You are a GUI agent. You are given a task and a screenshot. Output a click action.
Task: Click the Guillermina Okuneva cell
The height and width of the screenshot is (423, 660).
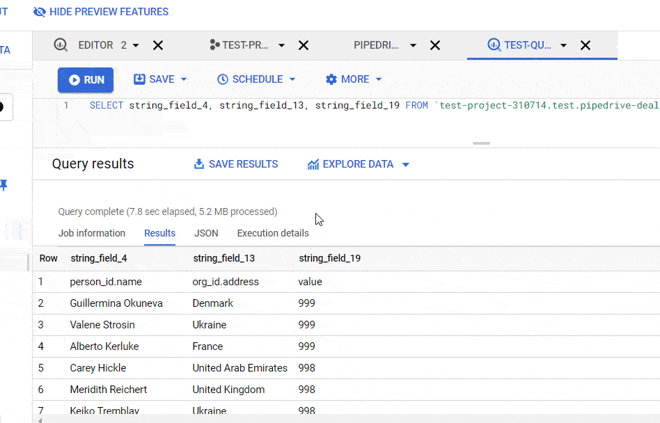point(116,303)
